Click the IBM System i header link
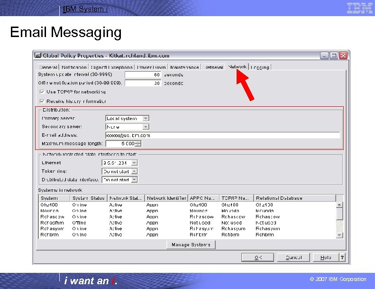Image resolution: width=375 pixels, height=289 pixels. (x=85, y=9)
